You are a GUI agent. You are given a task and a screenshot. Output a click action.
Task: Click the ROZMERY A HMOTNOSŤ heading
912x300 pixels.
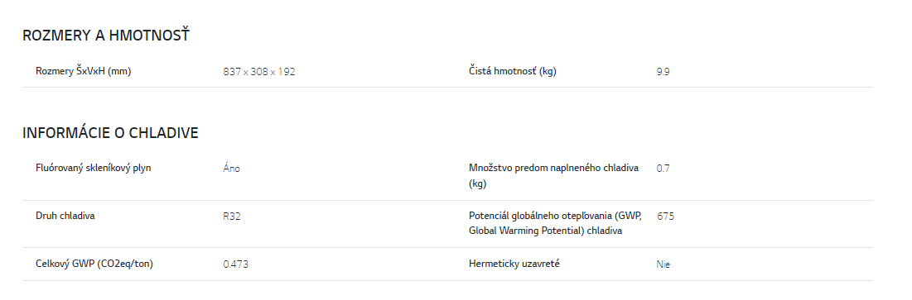(x=106, y=36)
